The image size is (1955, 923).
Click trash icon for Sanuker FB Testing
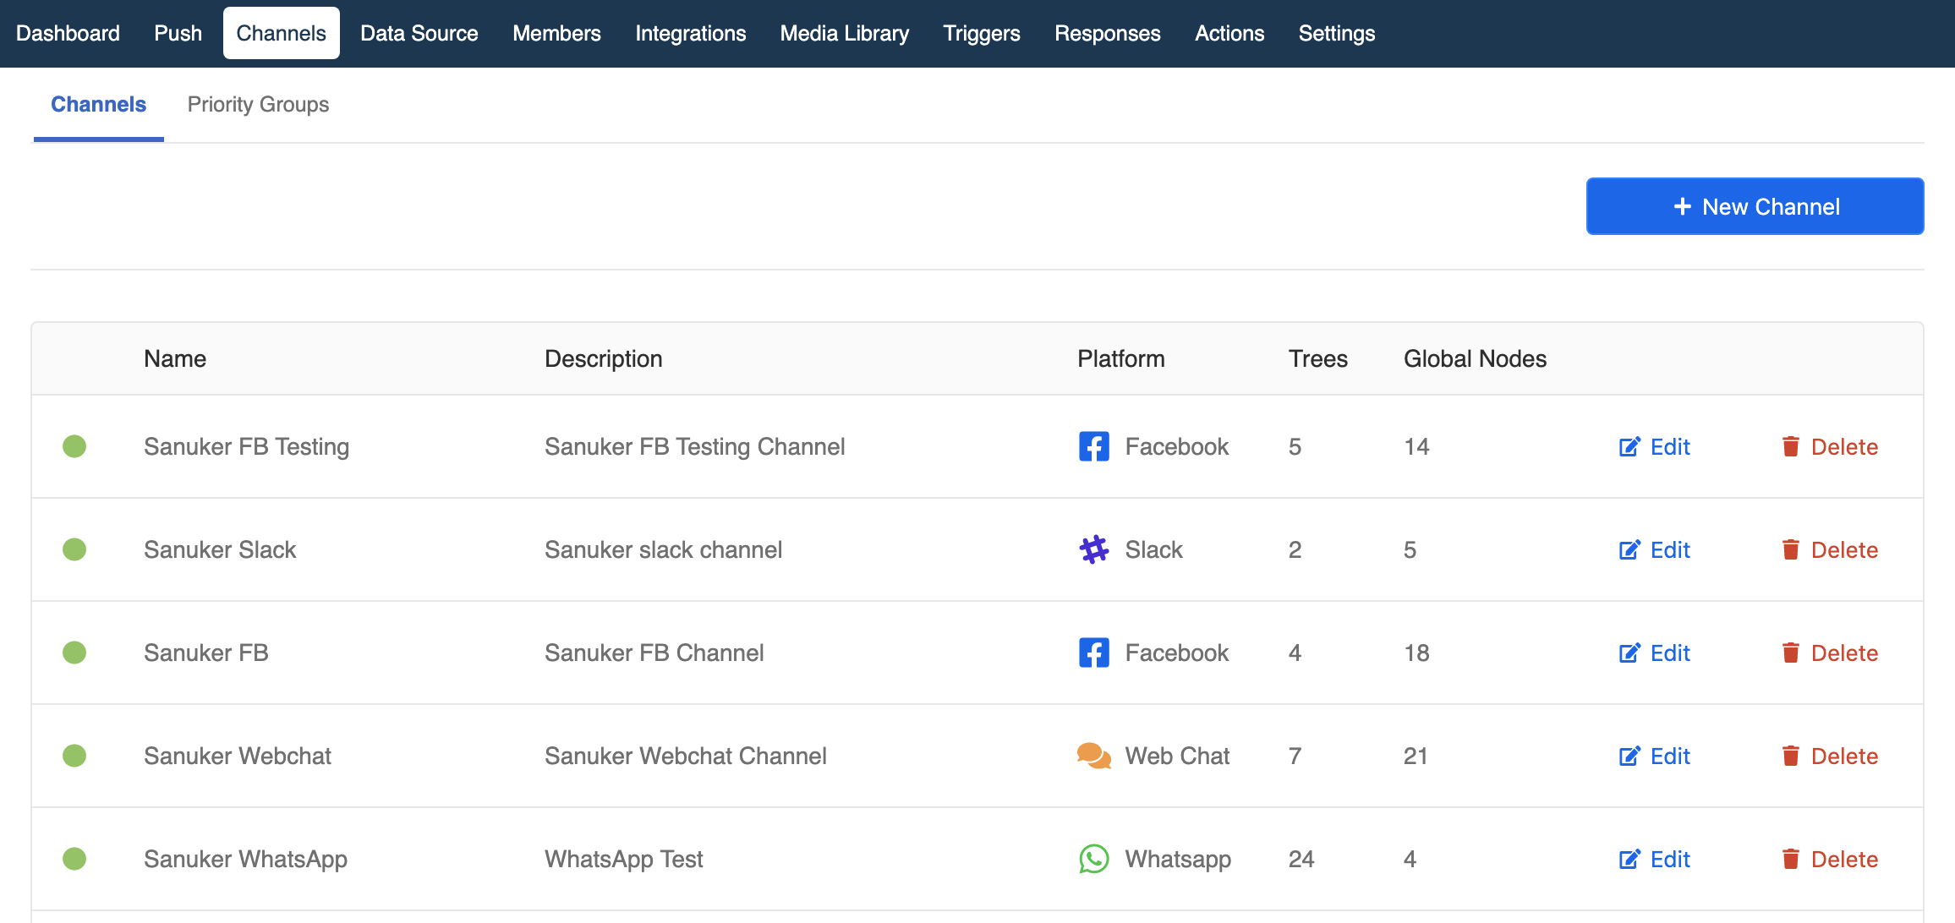click(1791, 446)
